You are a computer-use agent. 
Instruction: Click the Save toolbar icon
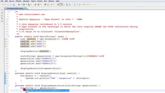point(8,5)
